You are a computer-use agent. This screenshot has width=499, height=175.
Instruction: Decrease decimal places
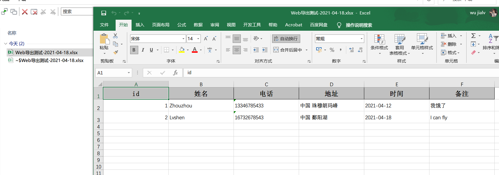(360, 50)
